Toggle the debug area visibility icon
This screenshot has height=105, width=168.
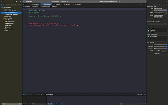[145, 94]
